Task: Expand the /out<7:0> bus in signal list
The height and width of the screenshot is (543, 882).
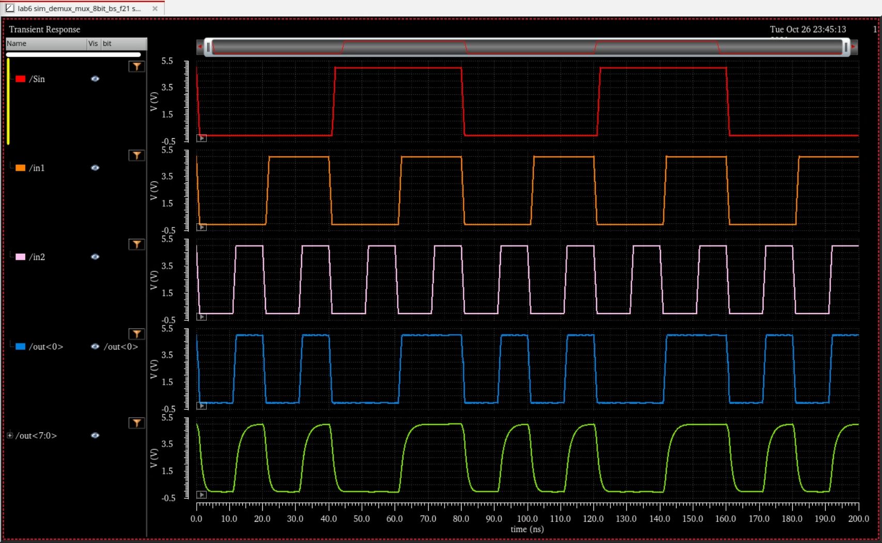Action: click(x=10, y=436)
